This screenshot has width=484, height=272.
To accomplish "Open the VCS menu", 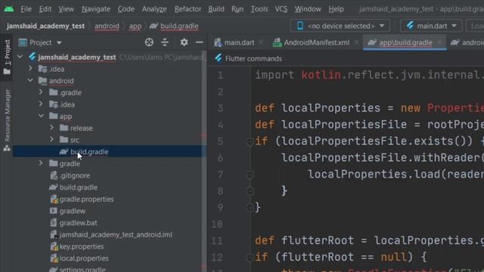I will (x=281, y=9).
